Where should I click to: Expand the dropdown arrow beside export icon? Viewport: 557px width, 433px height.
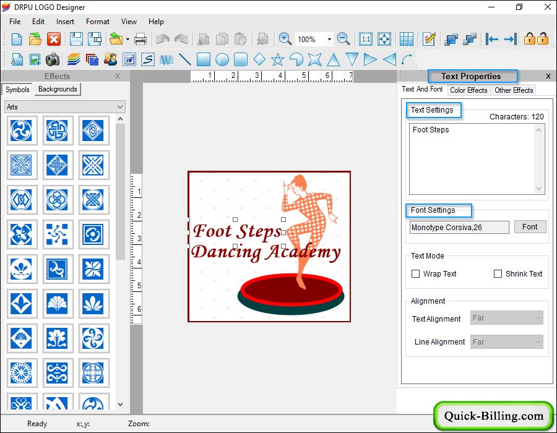127,39
